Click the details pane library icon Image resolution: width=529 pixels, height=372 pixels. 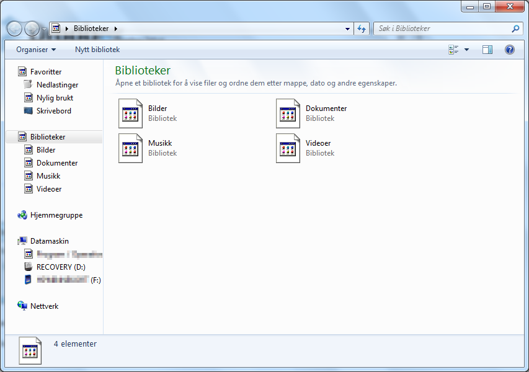[x=30, y=351]
